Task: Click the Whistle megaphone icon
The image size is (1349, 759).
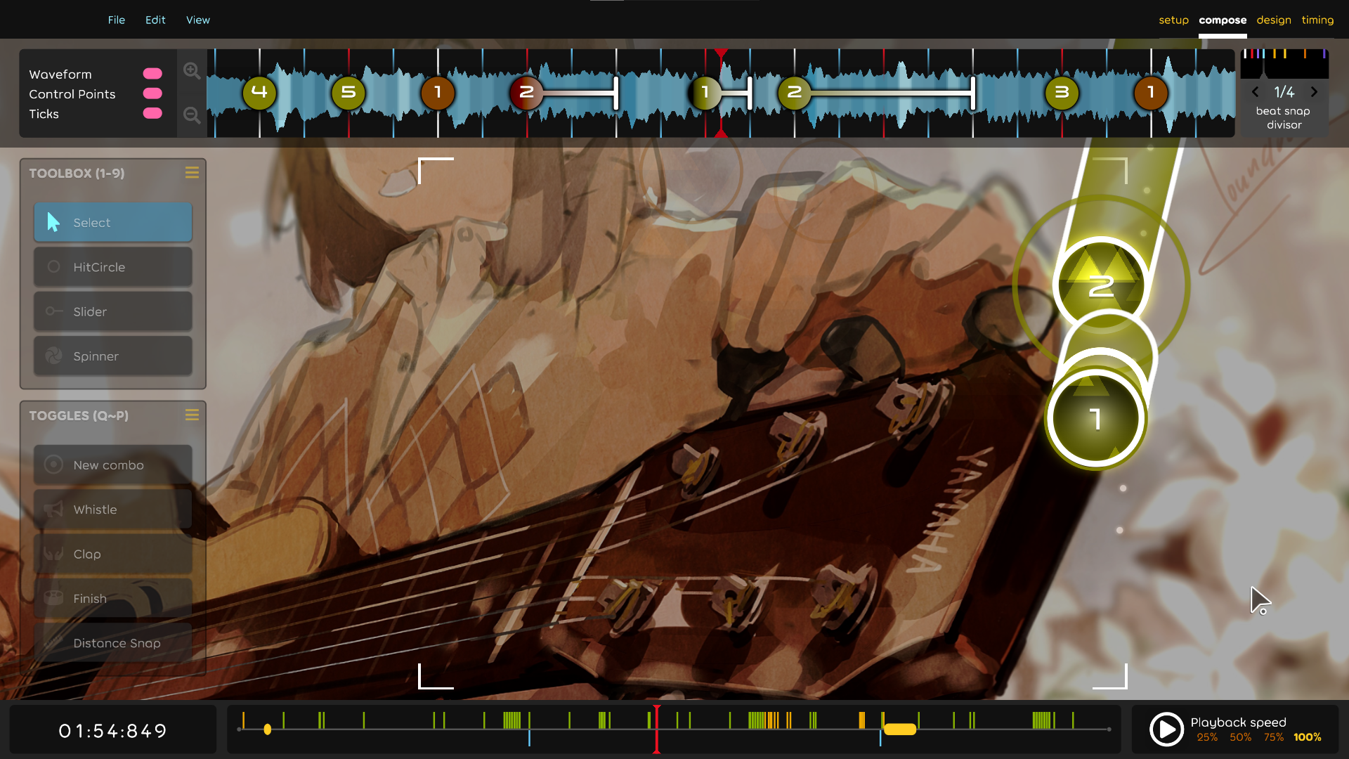Action: pyautogui.click(x=53, y=510)
